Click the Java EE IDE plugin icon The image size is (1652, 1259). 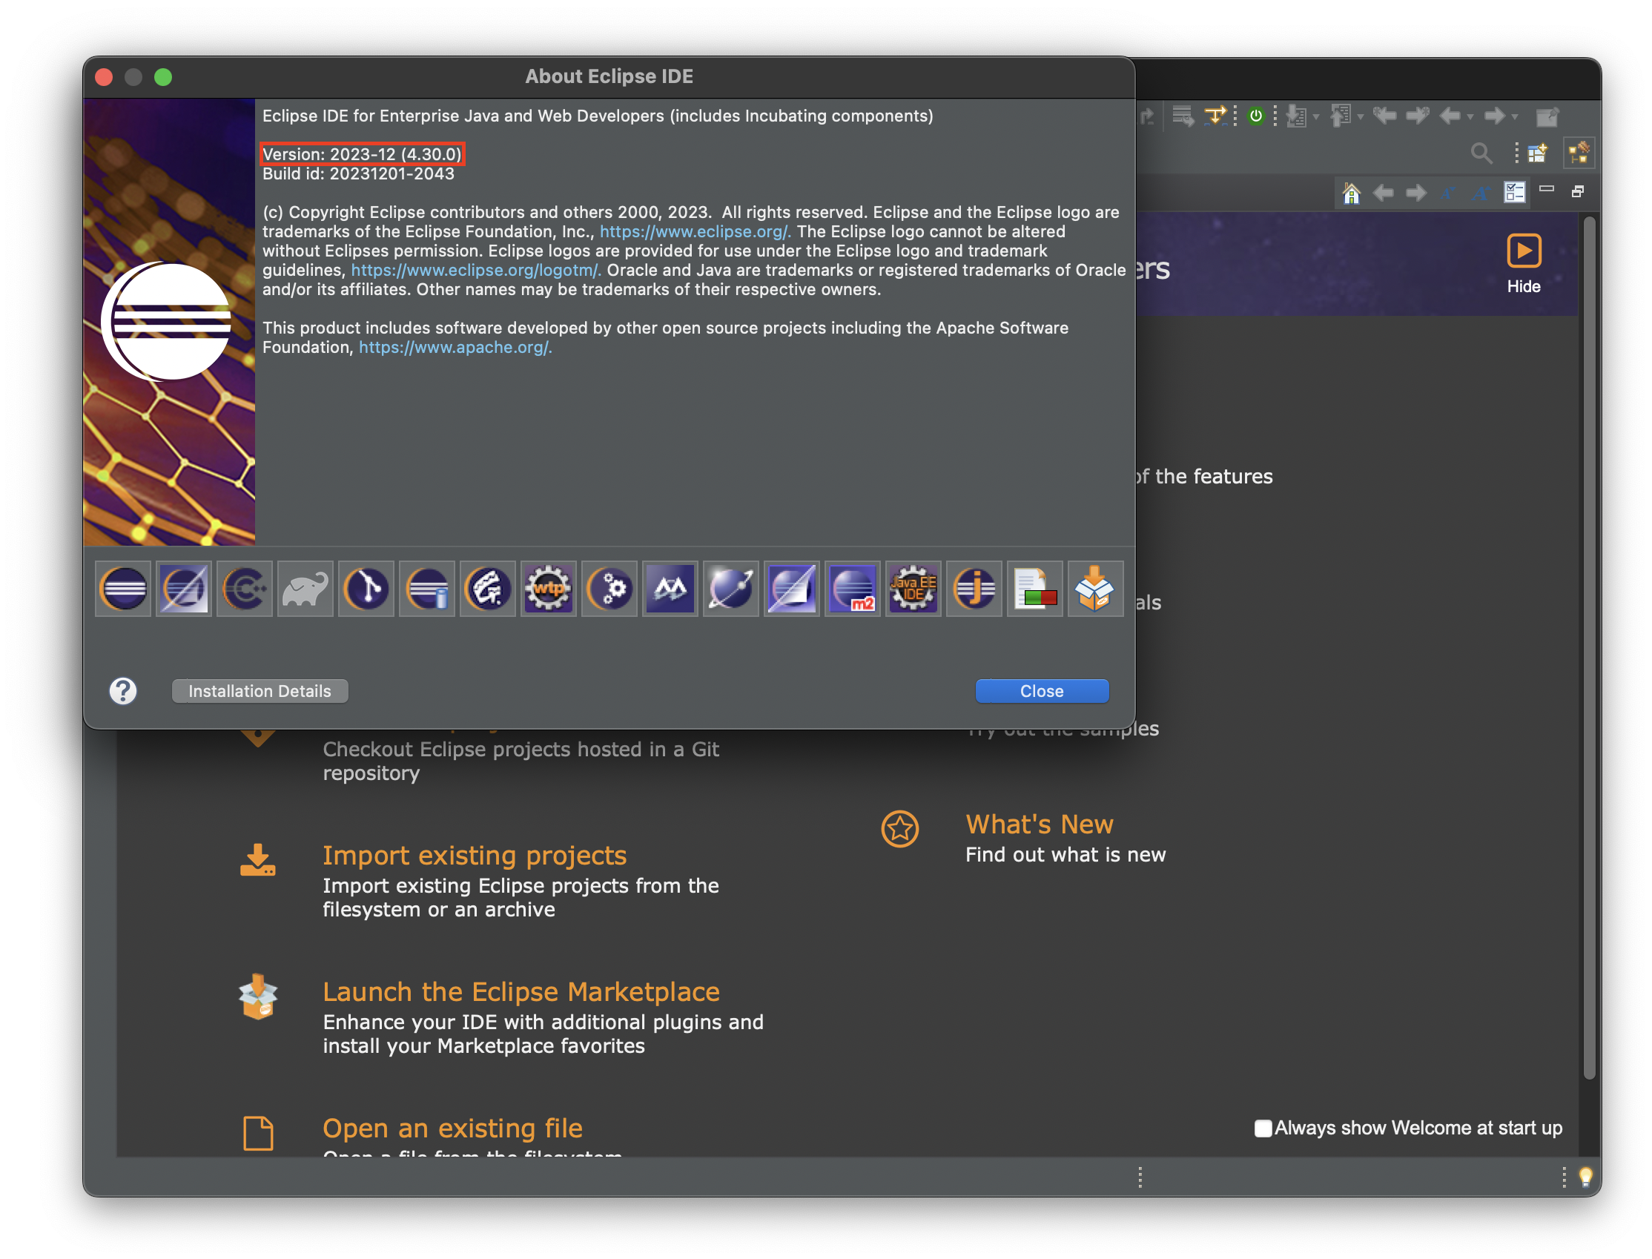click(913, 589)
